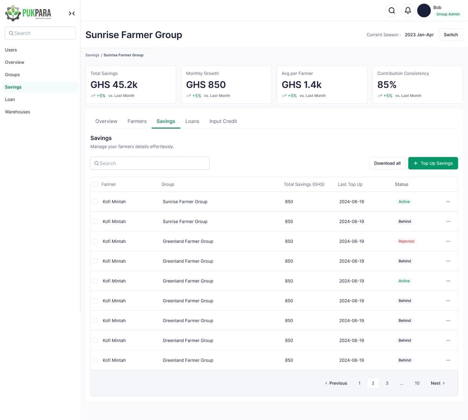Open the three-dot menu for the Rejected row
468x420 pixels.
448,241
